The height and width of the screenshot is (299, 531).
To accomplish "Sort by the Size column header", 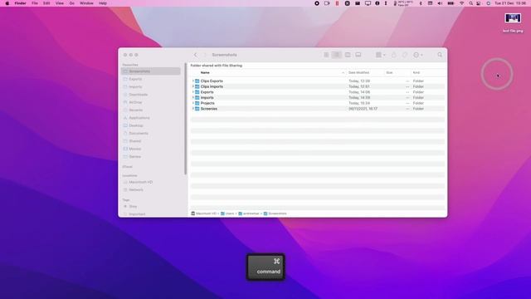I will [x=389, y=72].
